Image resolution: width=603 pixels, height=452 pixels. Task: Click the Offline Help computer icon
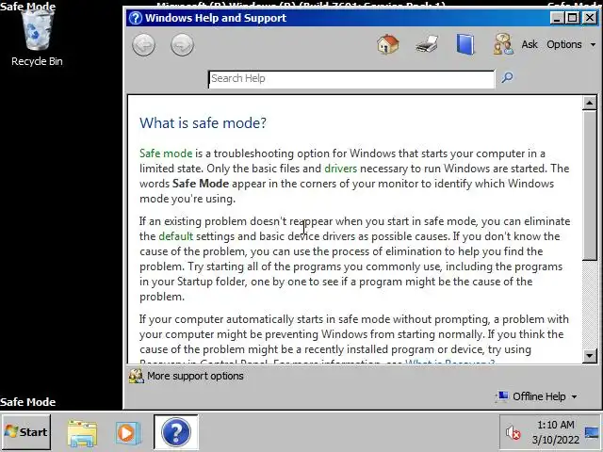pyautogui.click(x=502, y=396)
